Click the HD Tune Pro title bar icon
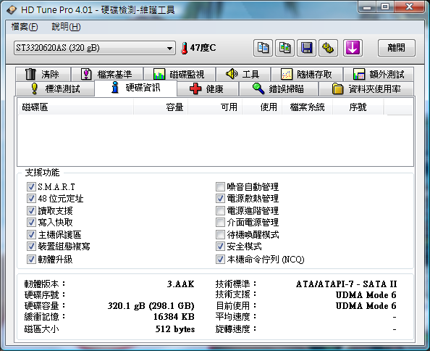430x351 pixels. pos(12,10)
